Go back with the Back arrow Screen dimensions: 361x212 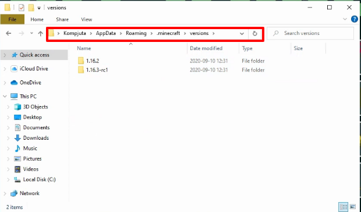coord(9,33)
